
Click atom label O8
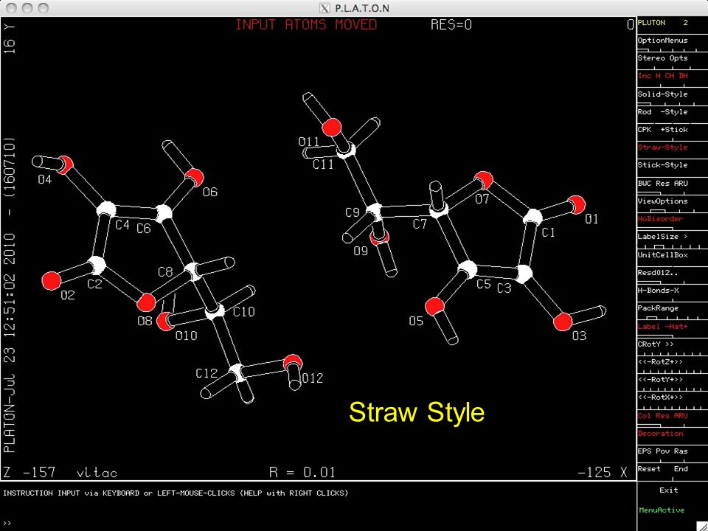pyautogui.click(x=145, y=321)
